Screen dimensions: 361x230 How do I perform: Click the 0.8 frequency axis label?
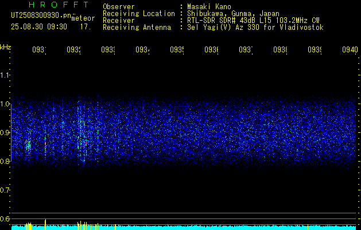coord(5,161)
